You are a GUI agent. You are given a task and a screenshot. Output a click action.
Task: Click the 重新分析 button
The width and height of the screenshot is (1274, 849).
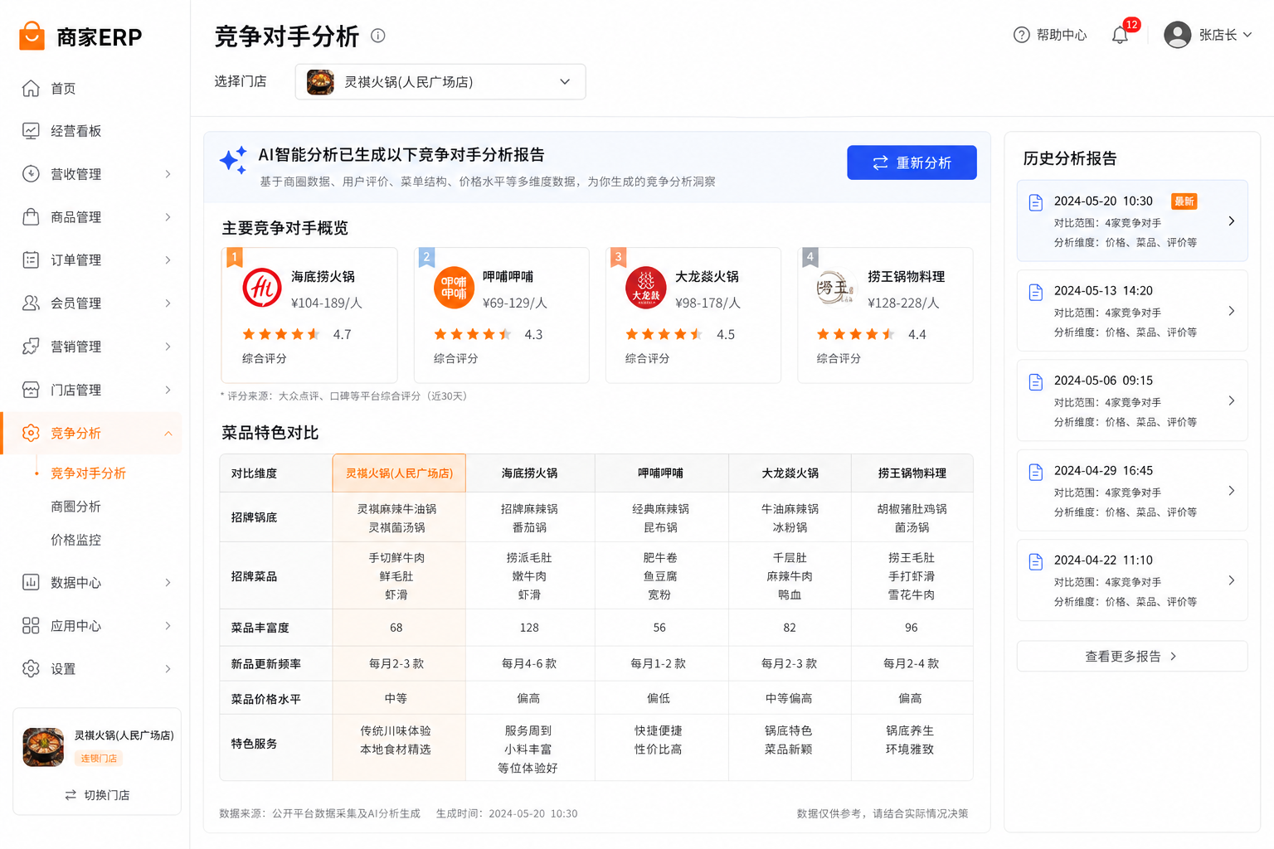pyautogui.click(x=912, y=163)
